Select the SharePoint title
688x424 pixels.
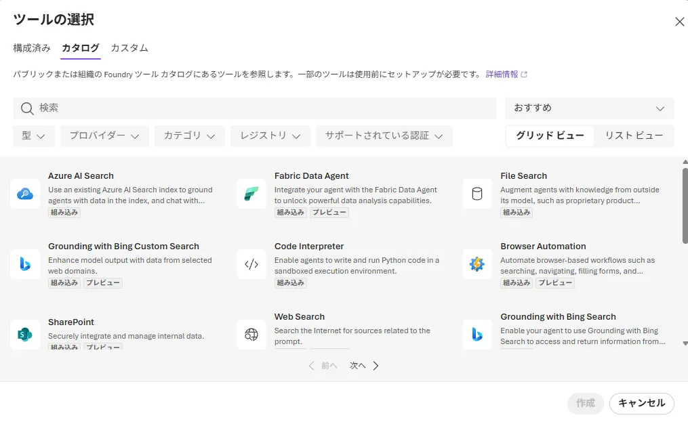71,322
